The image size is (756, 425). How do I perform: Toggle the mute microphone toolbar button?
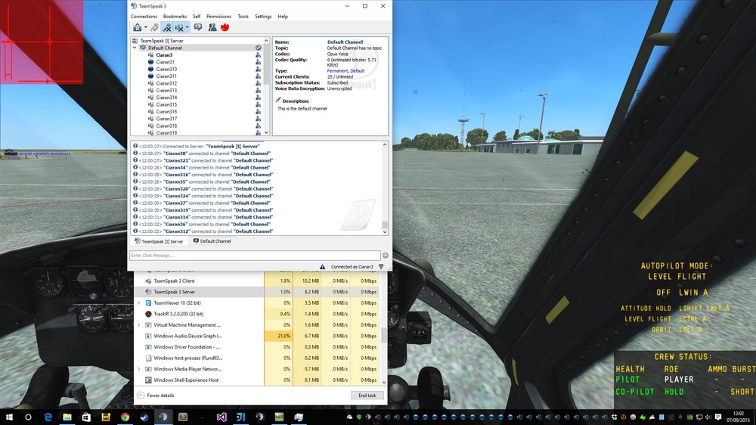tap(167, 27)
